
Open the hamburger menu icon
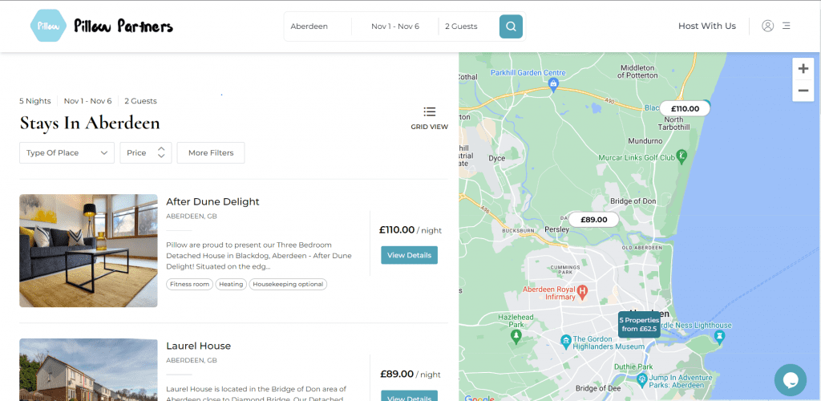point(786,26)
